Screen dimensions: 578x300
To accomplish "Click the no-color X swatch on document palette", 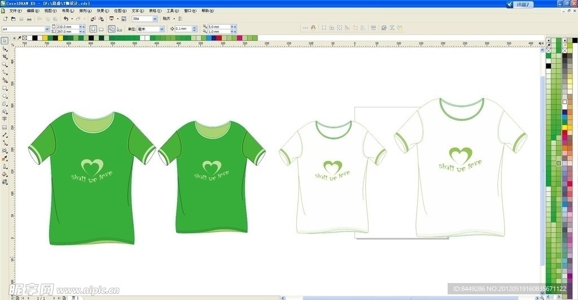I will click(25, 38).
